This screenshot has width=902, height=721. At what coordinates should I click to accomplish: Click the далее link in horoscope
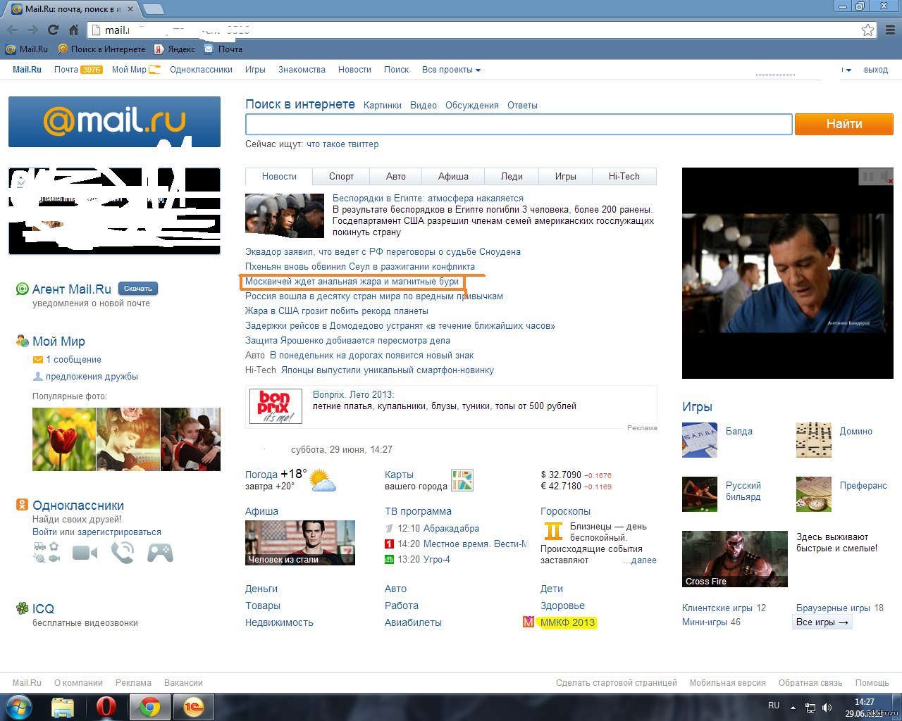(x=640, y=560)
